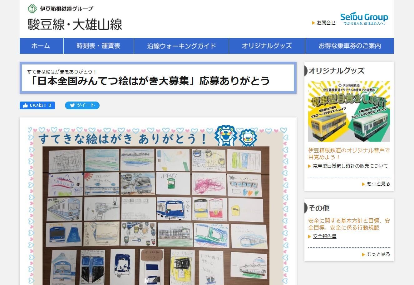
Task: Click the 駿豆線・大雄山線 site title
Action: point(75,25)
